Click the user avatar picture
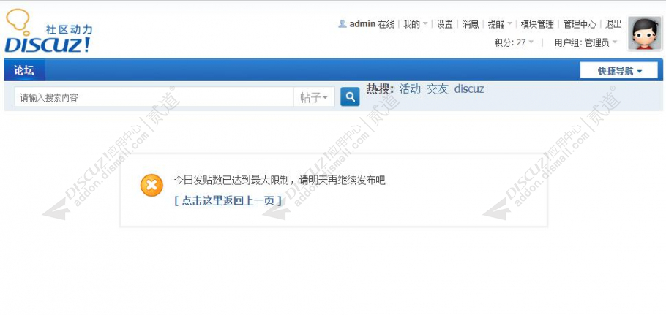 click(645, 34)
